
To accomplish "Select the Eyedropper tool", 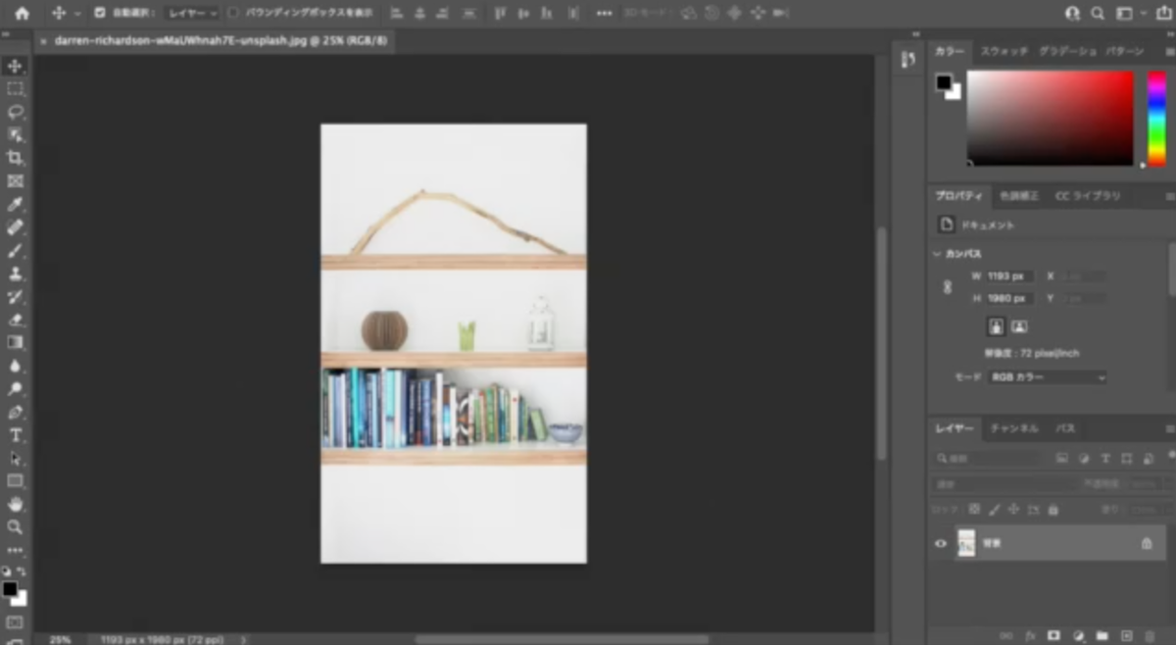I will 15,204.
